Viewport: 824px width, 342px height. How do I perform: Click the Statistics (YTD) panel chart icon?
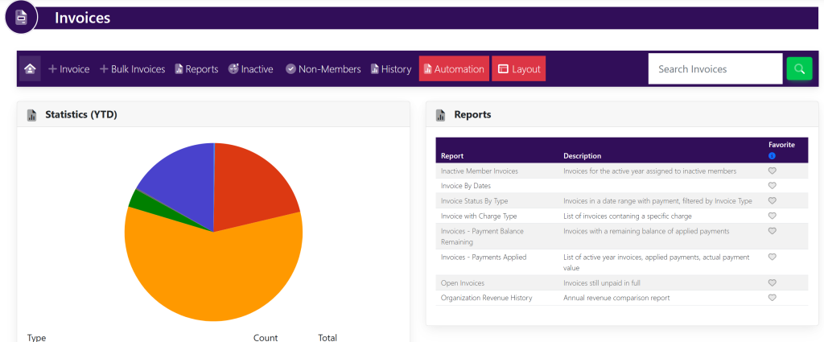(32, 115)
